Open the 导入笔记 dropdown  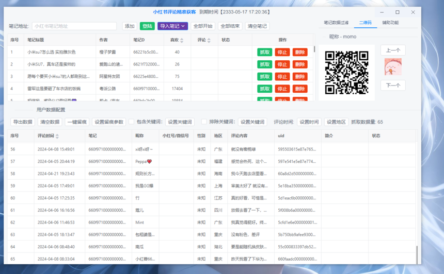pyautogui.click(x=173, y=26)
